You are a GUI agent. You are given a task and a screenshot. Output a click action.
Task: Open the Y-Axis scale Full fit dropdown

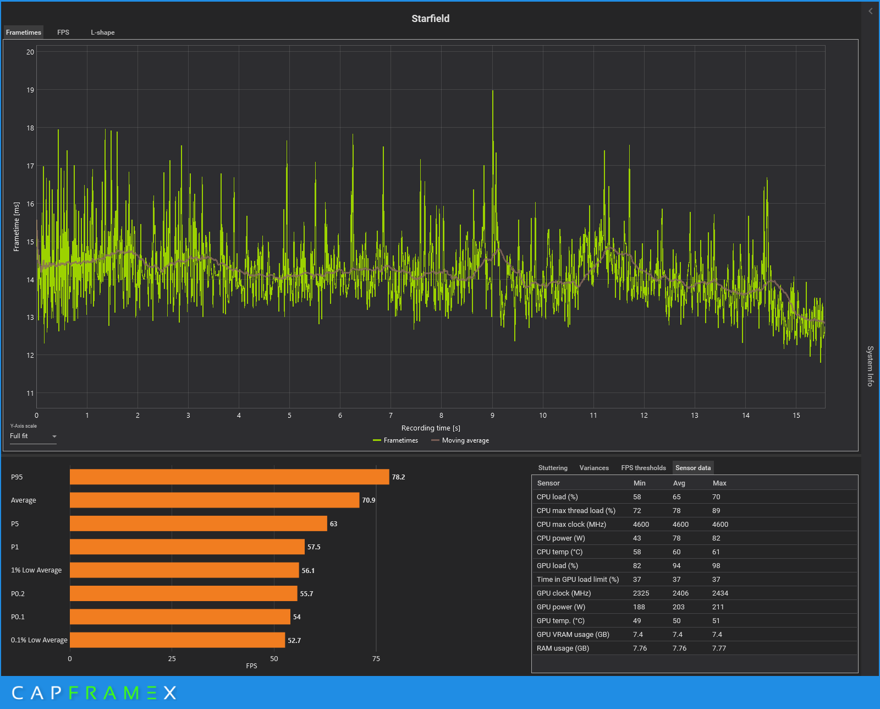click(x=33, y=436)
